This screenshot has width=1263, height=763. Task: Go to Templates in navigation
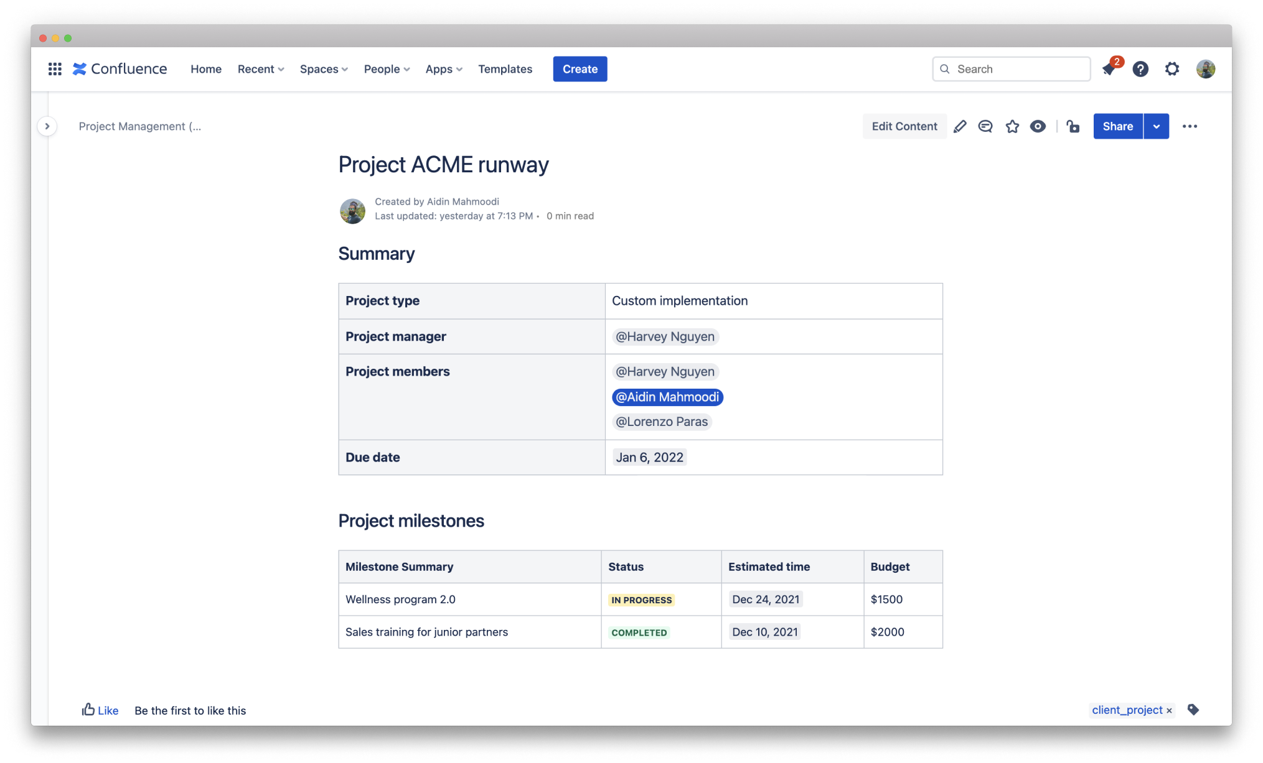pos(505,69)
